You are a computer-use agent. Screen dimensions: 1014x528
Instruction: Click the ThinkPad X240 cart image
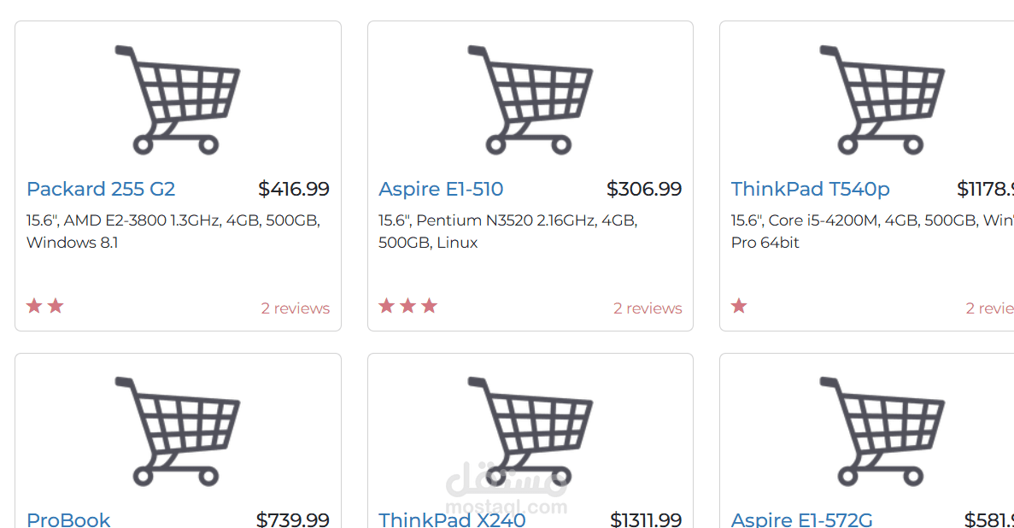click(530, 431)
